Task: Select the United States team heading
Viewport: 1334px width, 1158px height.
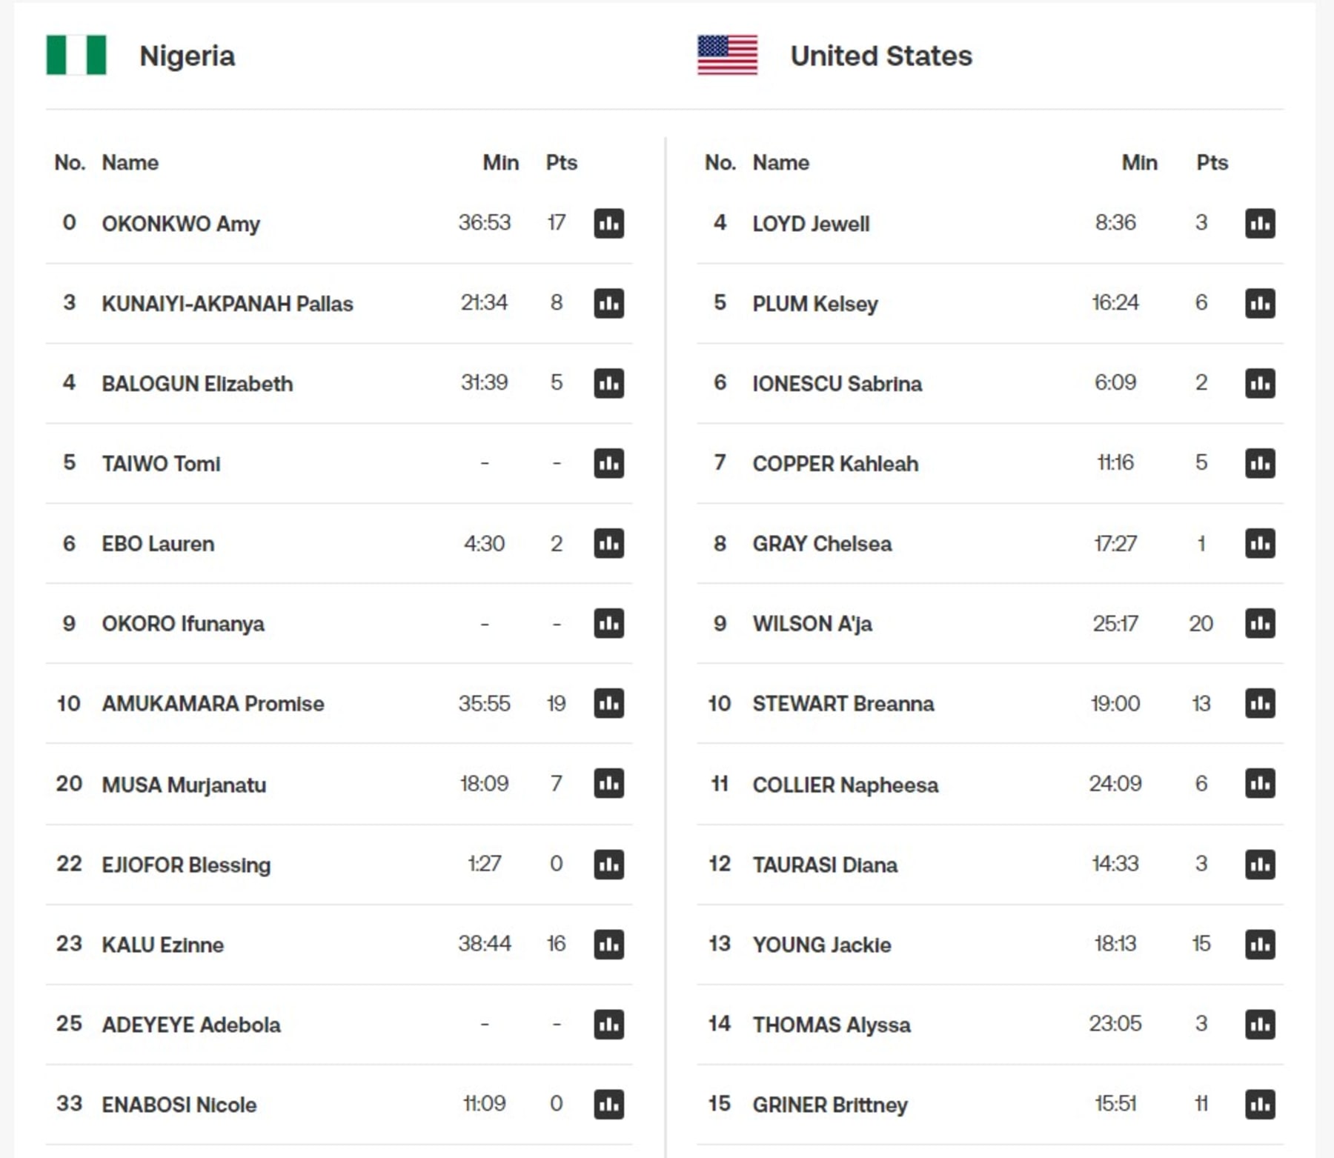Action: pos(880,56)
